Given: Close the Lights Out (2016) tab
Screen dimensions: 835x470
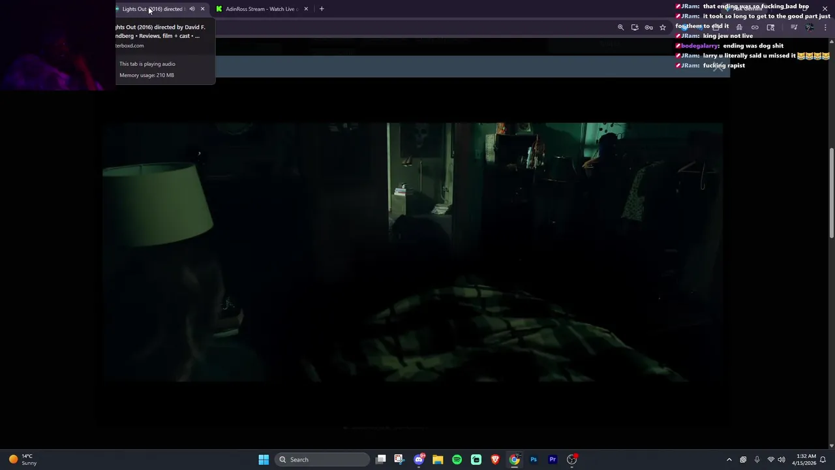Looking at the screenshot, I should pyautogui.click(x=202, y=9).
